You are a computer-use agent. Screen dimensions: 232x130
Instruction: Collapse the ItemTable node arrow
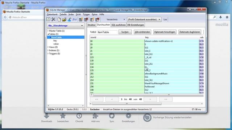tap(50, 37)
